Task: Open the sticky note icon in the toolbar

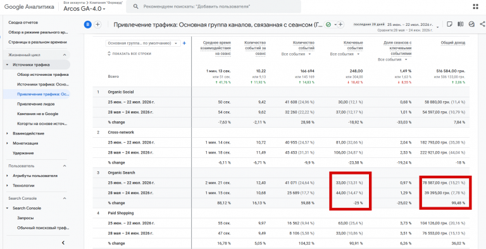Action: pyautogui.click(x=450, y=24)
